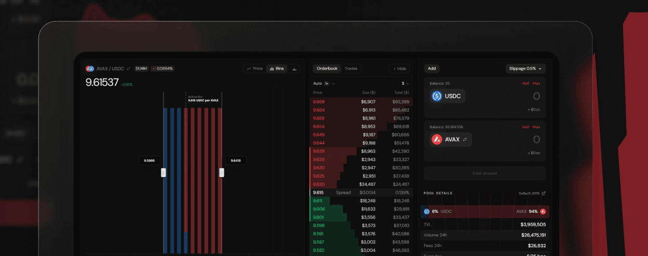Click ask price 9.654 row

pyautogui.click(x=361, y=127)
